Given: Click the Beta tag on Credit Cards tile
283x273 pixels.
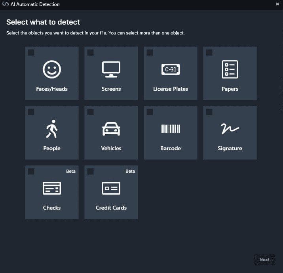Looking at the screenshot, I should coord(130,171).
